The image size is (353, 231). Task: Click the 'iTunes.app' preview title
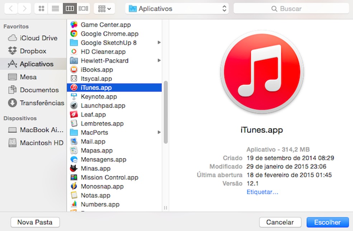click(x=262, y=130)
